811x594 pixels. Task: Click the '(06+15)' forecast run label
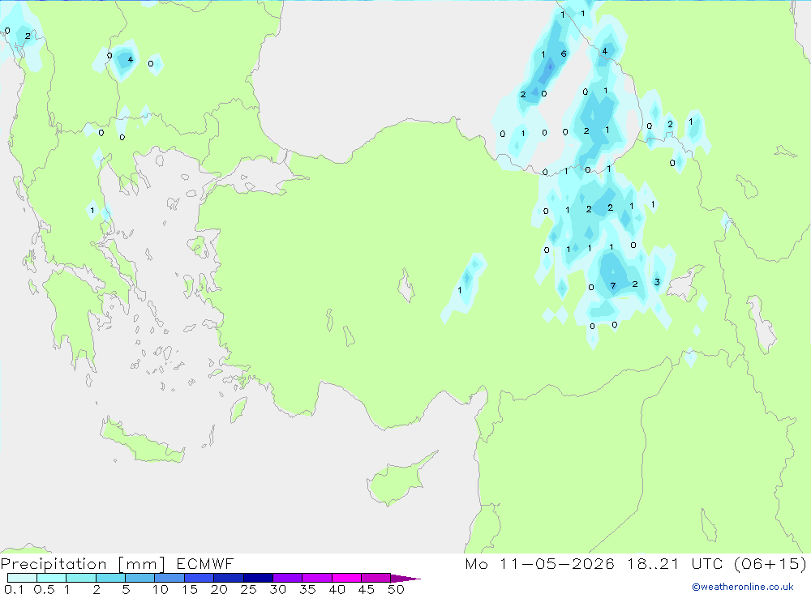pos(770,563)
